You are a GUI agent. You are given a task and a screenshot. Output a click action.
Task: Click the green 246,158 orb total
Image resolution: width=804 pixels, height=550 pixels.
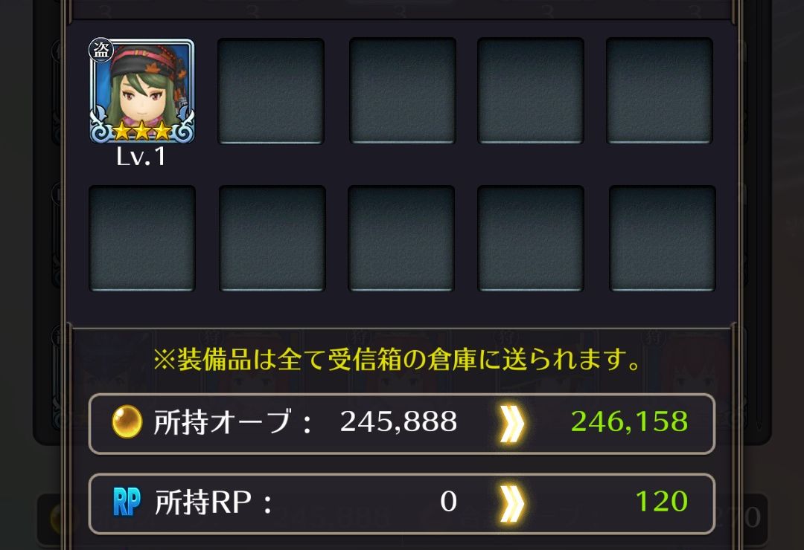click(629, 422)
